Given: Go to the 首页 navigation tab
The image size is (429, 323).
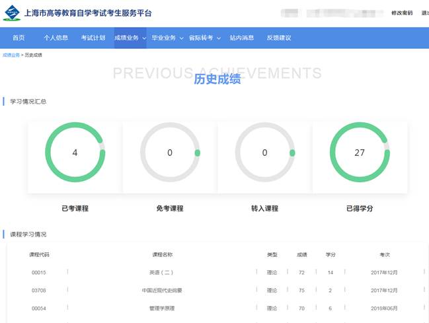Looking at the screenshot, I should pos(19,38).
